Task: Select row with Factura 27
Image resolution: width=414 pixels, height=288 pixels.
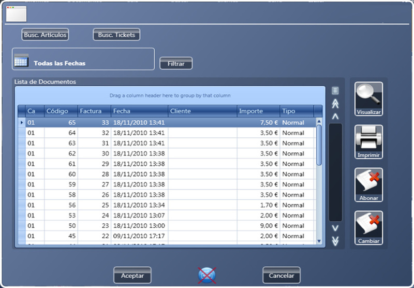Action: click(167, 184)
